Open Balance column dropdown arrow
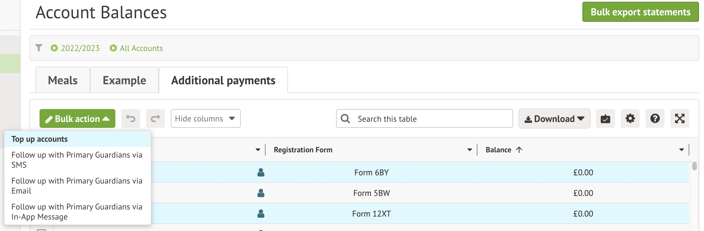The width and height of the screenshot is (704, 231). (681, 150)
